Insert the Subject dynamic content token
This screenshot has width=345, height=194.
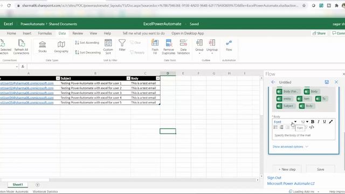(x=286, y=106)
